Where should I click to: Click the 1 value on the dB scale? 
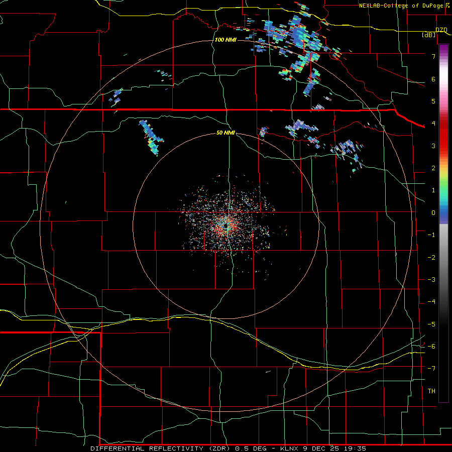point(433,190)
